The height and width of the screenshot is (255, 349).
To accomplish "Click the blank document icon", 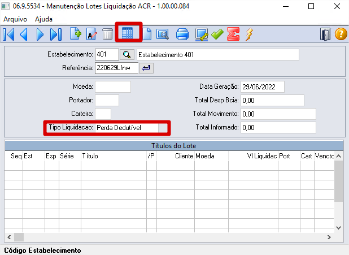I will 147,34.
